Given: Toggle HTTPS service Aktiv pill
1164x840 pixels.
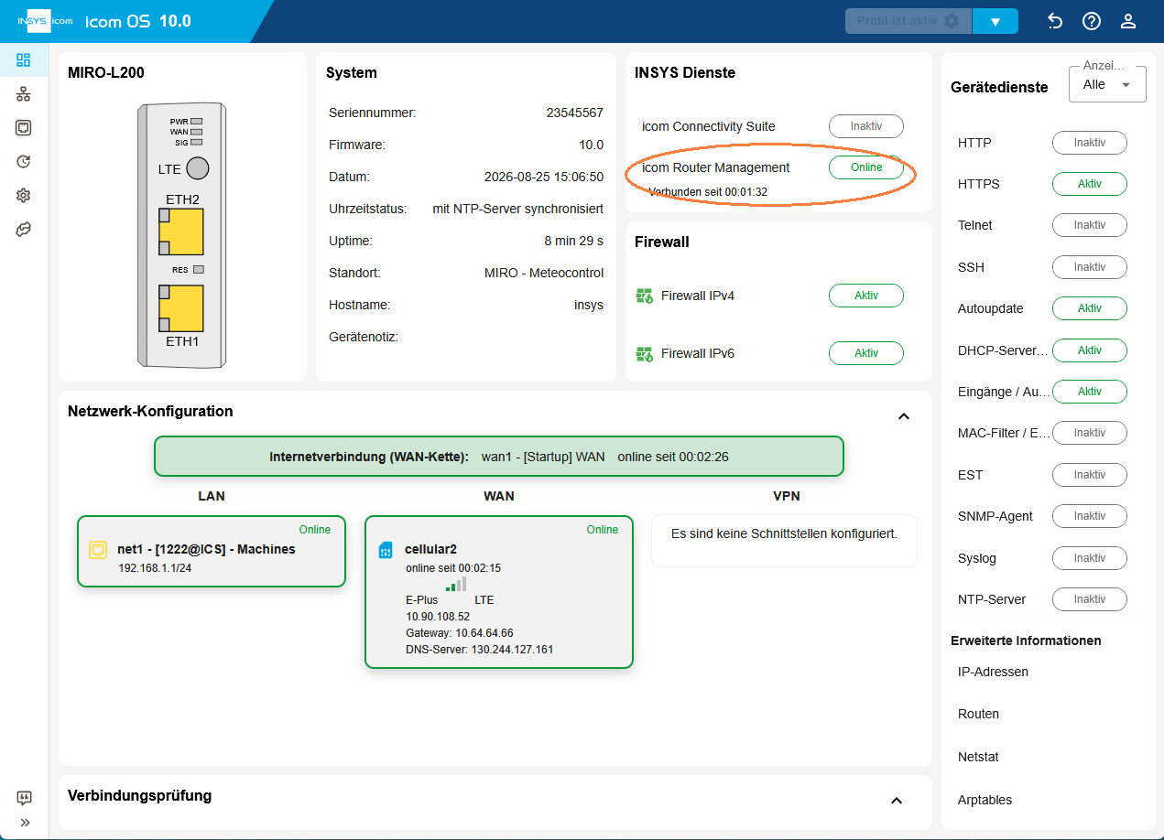Looking at the screenshot, I should pos(1090,184).
